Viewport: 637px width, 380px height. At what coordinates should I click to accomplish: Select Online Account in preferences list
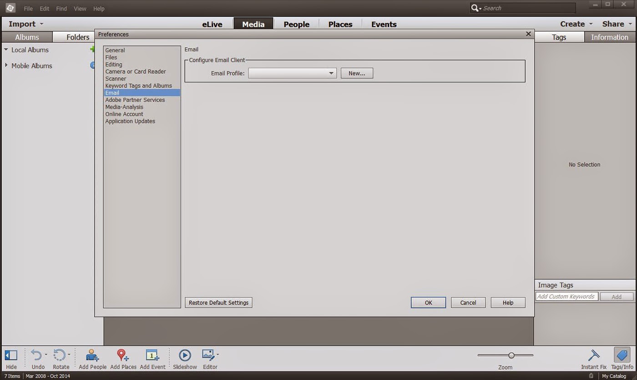click(142, 114)
